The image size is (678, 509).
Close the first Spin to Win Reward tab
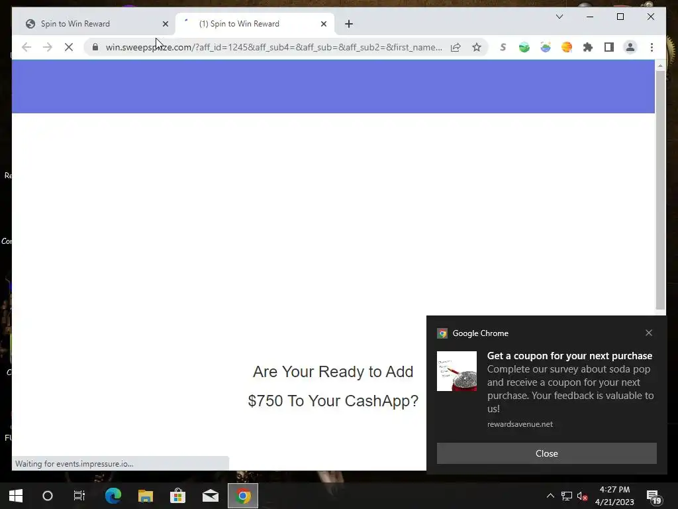tap(165, 24)
